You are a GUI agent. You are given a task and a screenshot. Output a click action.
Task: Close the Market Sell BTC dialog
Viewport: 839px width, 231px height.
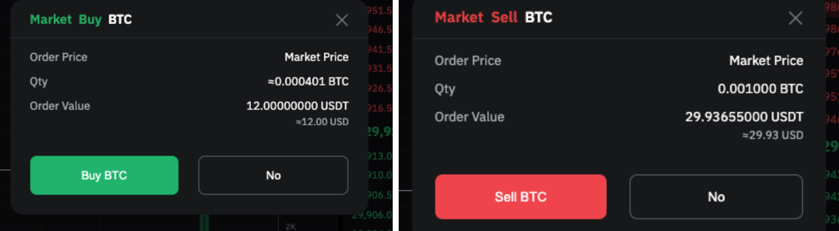[x=795, y=18]
